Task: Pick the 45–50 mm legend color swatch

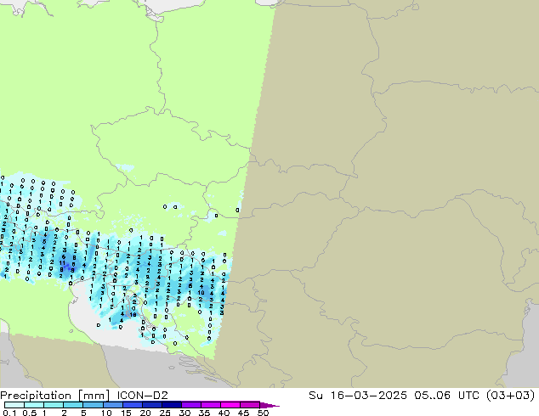Action: tap(250, 405)
